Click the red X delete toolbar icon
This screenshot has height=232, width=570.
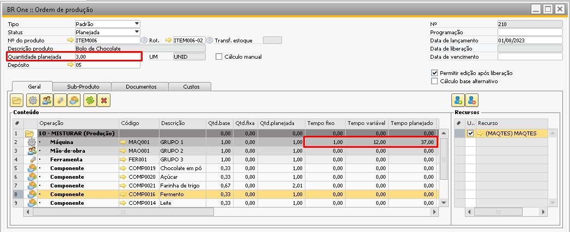pyautogui.click(x=103, y=100)
